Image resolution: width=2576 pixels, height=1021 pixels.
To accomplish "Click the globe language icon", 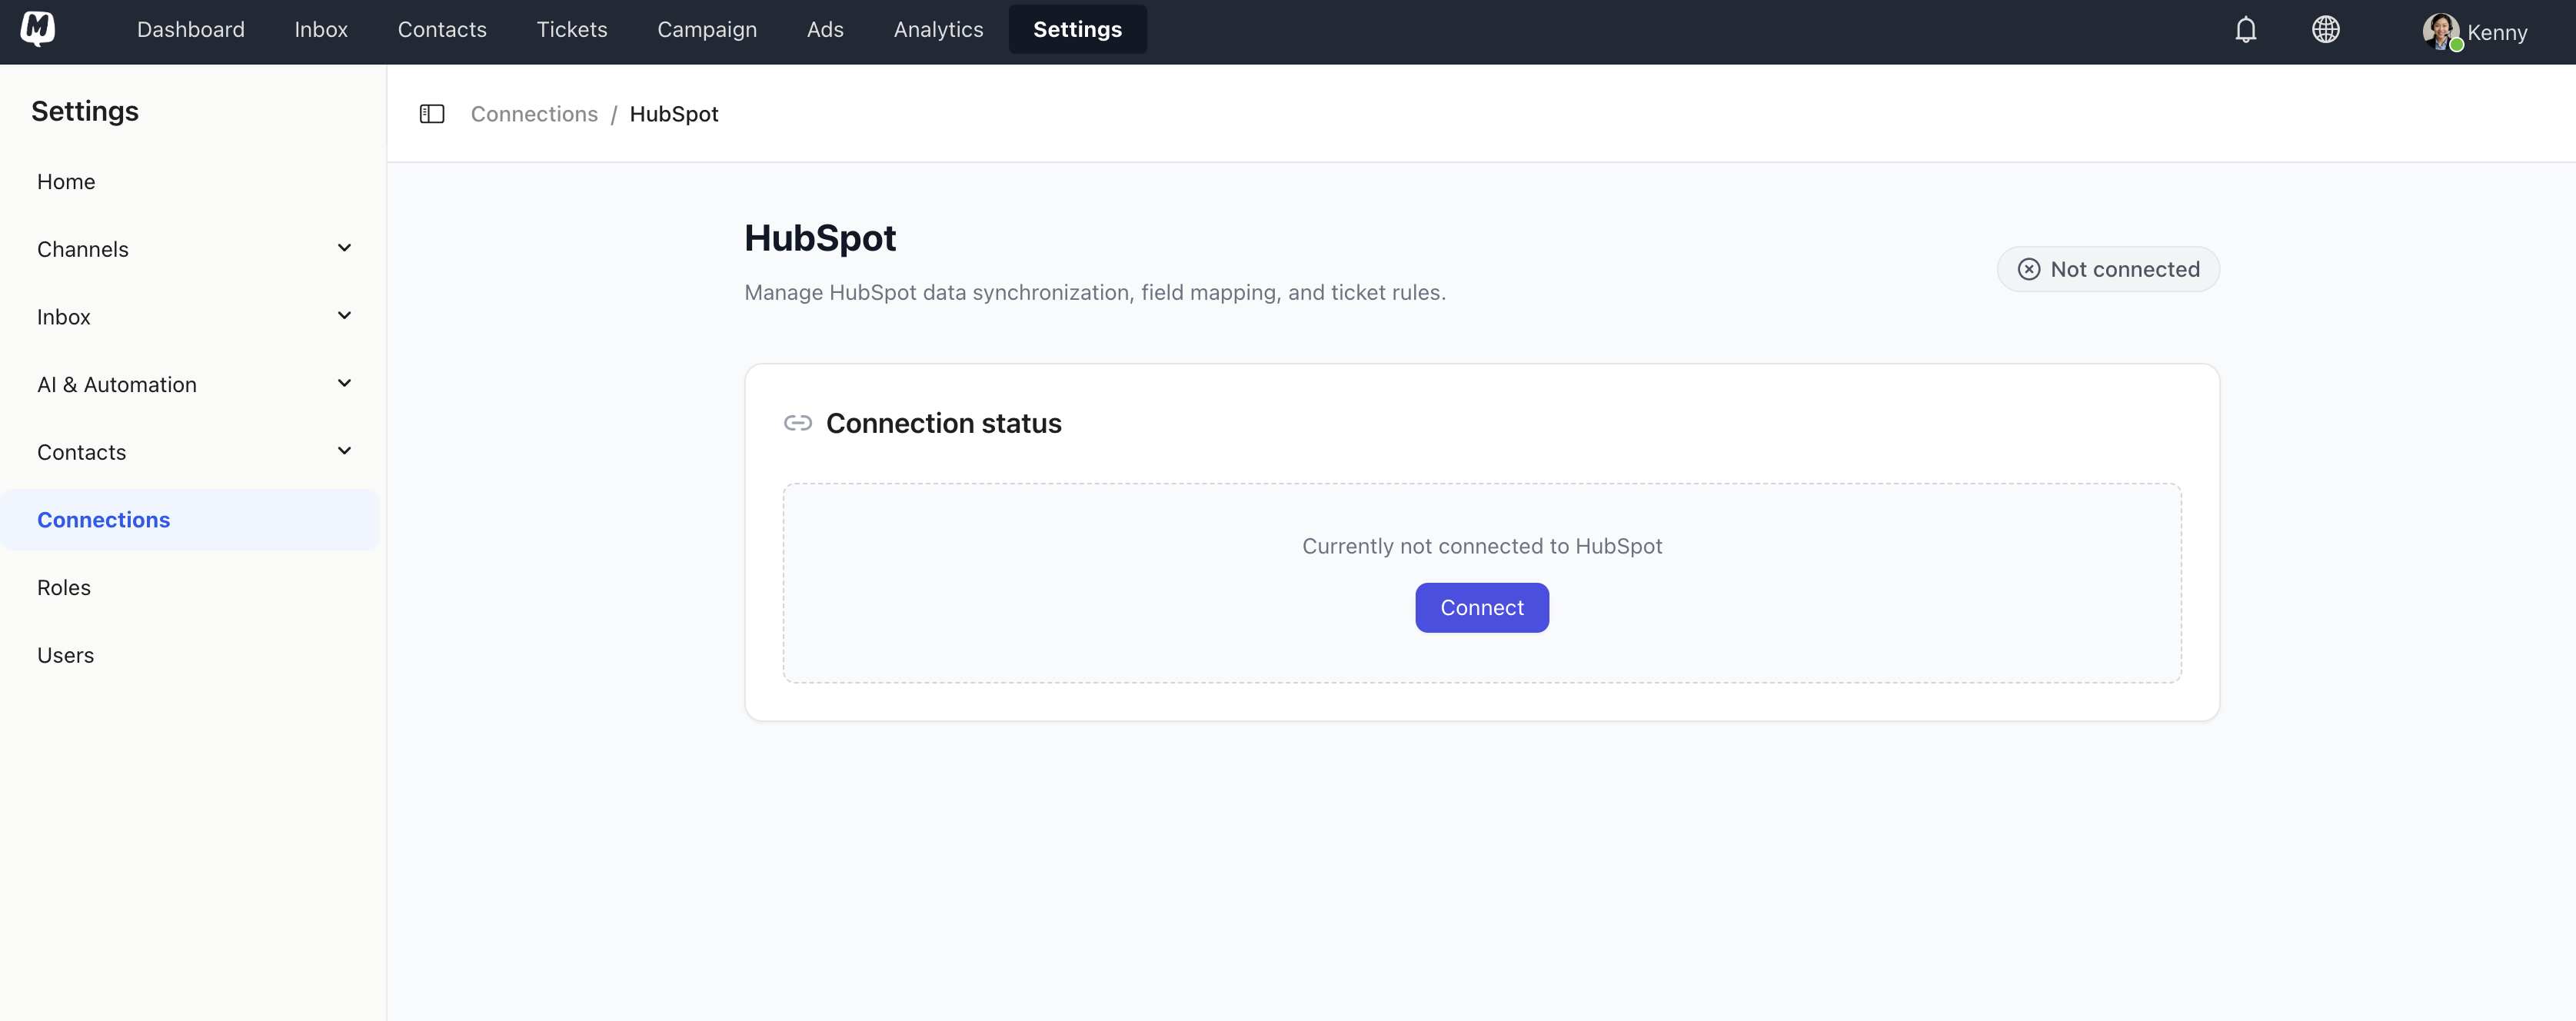I will click(x=2327, y=29).
